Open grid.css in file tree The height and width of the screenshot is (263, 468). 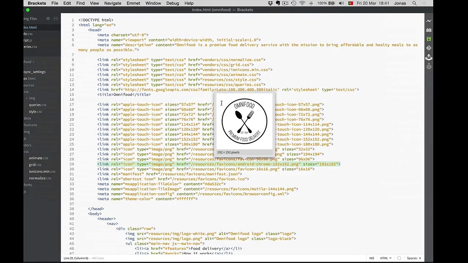35,165
